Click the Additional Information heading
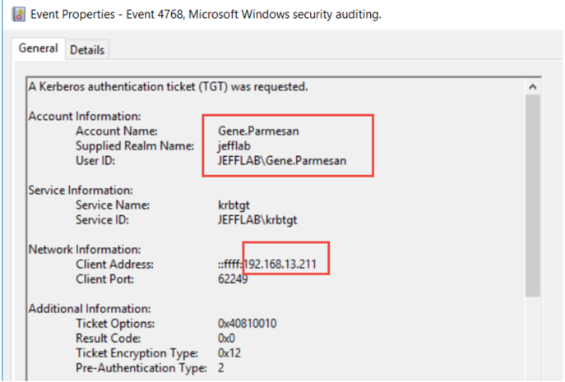565x382 pixels. click(78, 309)
